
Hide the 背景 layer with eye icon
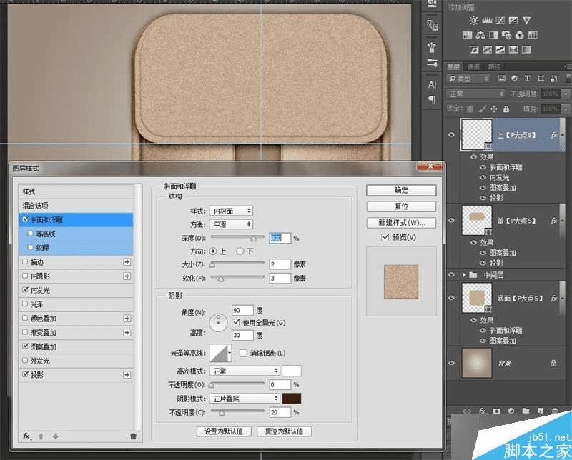pyautogui.click(x=451, y=363)
